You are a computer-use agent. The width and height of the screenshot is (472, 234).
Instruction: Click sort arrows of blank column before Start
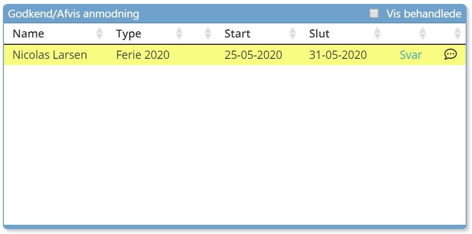tap(208, 34)
